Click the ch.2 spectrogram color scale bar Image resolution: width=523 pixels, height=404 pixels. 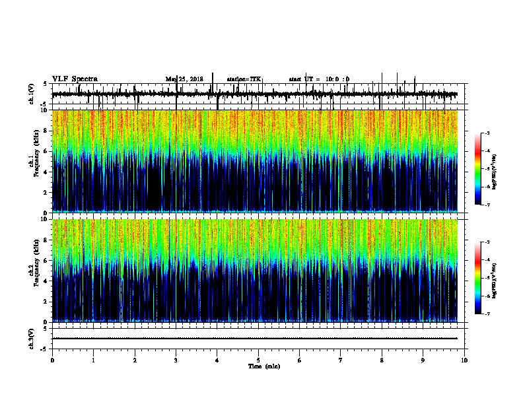coord(478,278)
